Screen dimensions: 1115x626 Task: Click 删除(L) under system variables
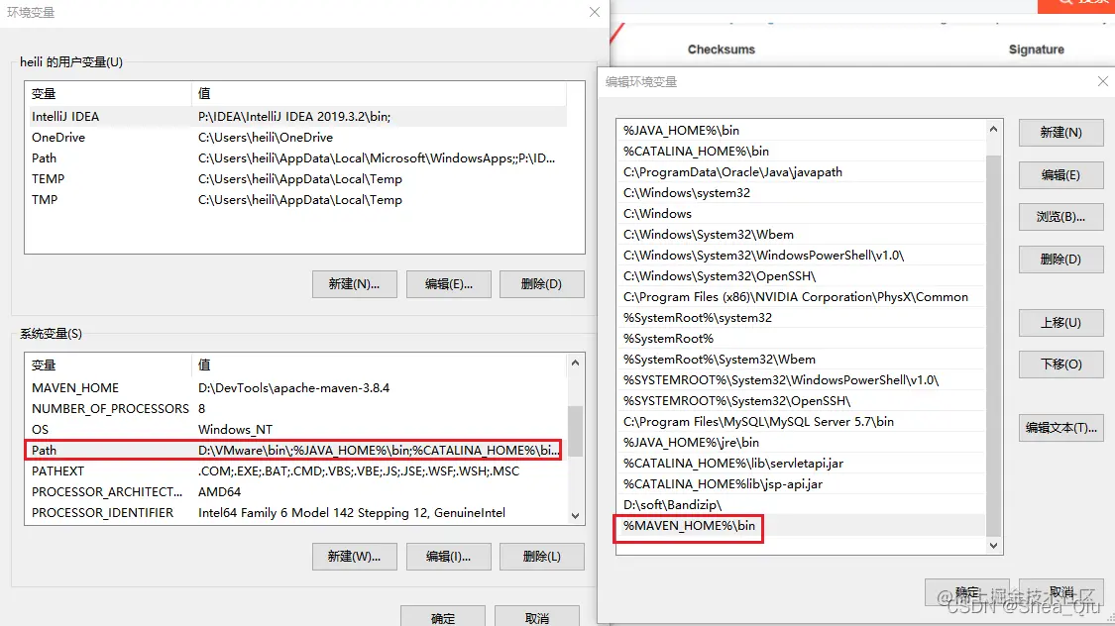coord(542,557)
